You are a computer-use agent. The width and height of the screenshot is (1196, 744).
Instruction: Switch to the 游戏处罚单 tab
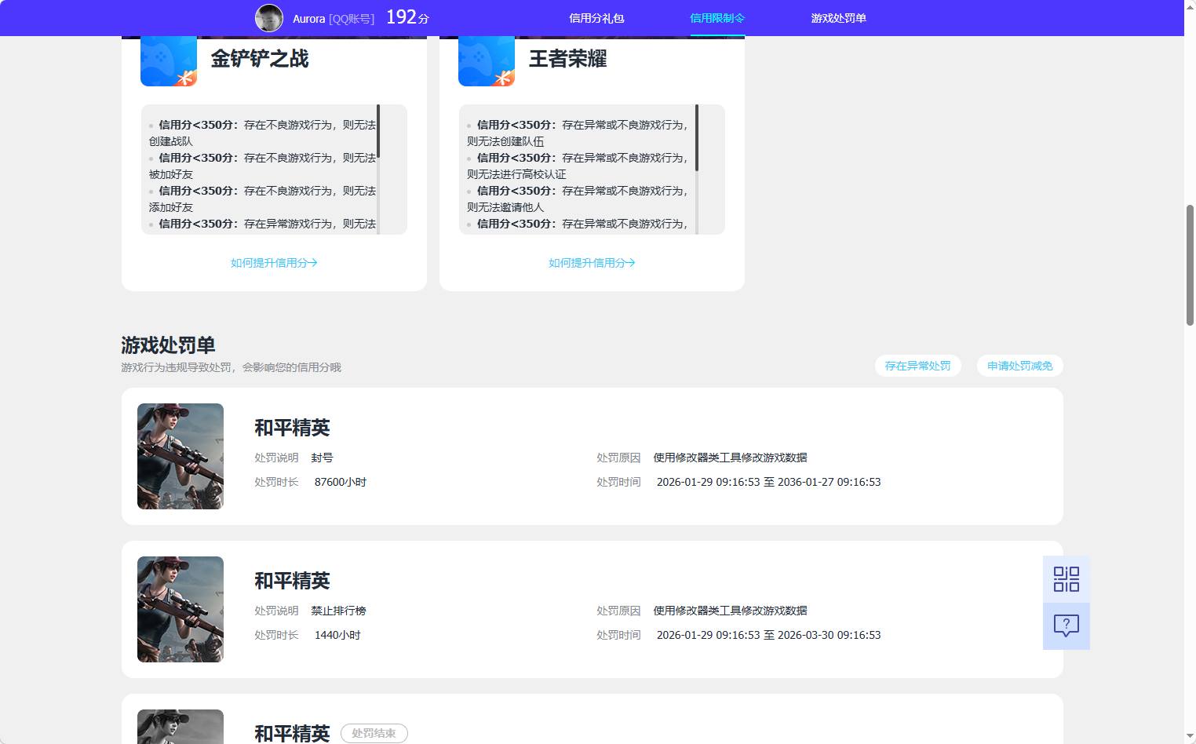click(x=838, y=17)
